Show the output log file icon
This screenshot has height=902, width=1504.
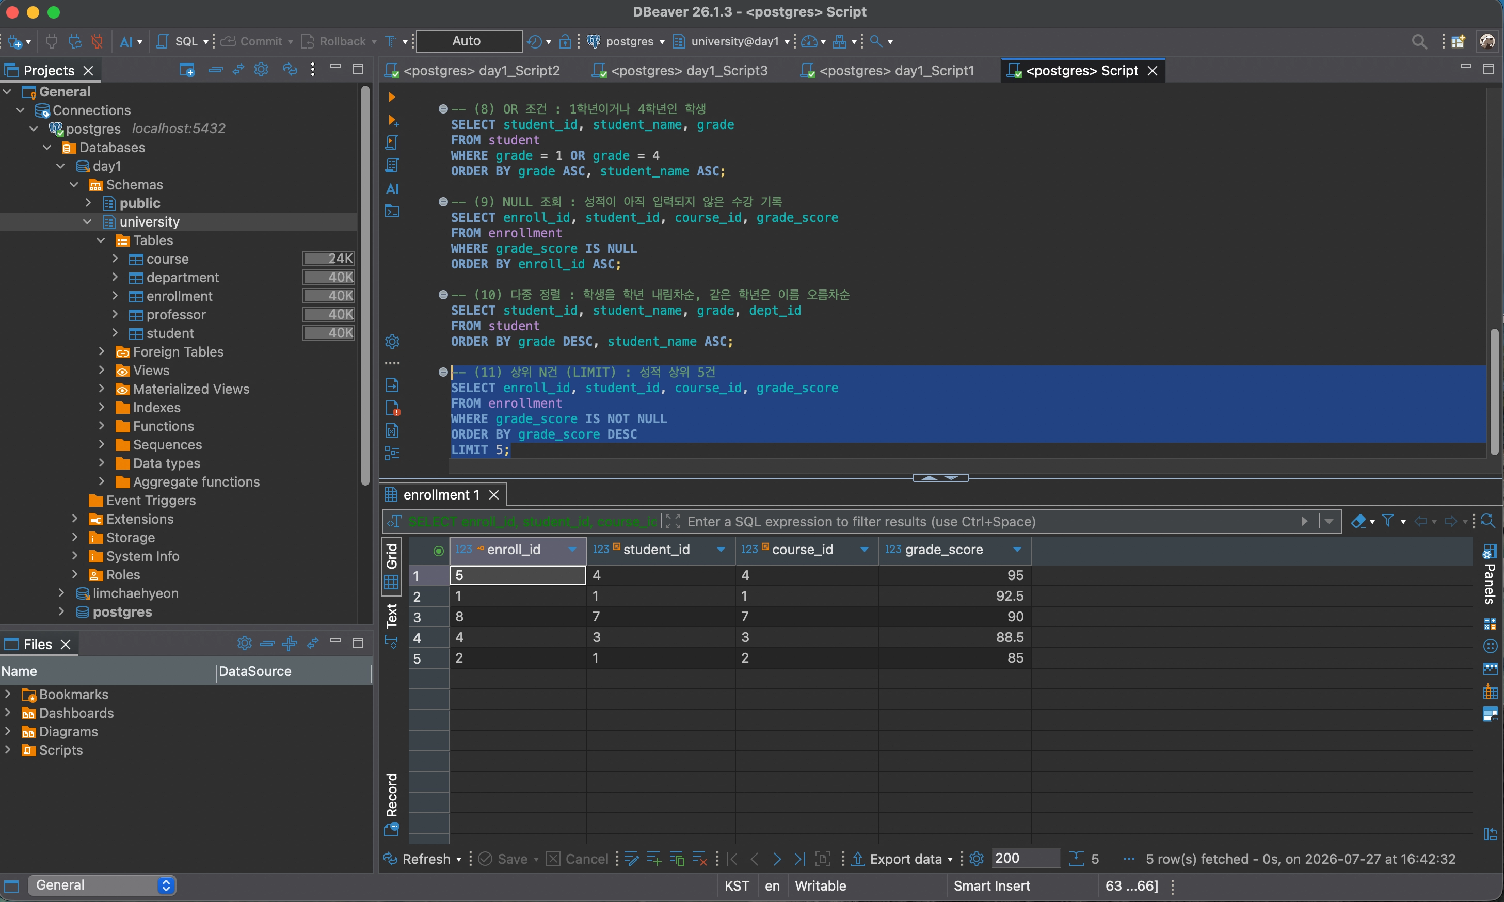tap(392, 385)
